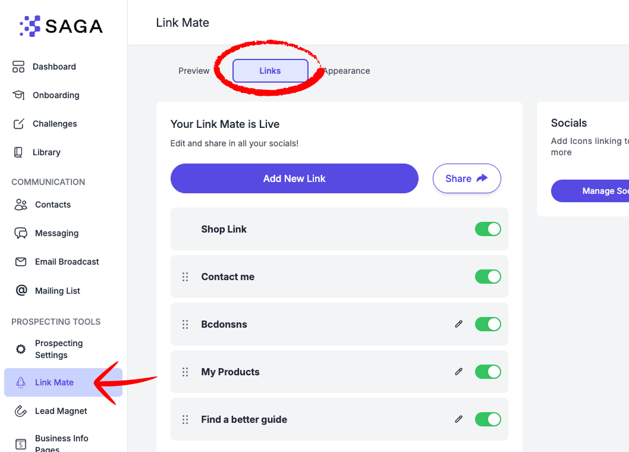This screenshot has height=452, width=629.
Task: Click the Dashboard icon in sidebar
Action: (x=18, y=67)
